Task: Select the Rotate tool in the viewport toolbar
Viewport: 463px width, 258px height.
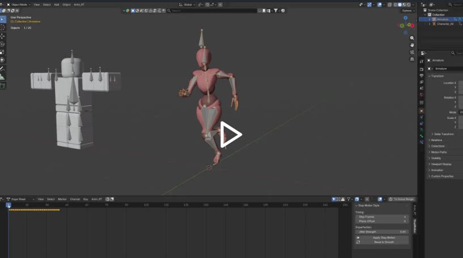Action: (2, 44)
